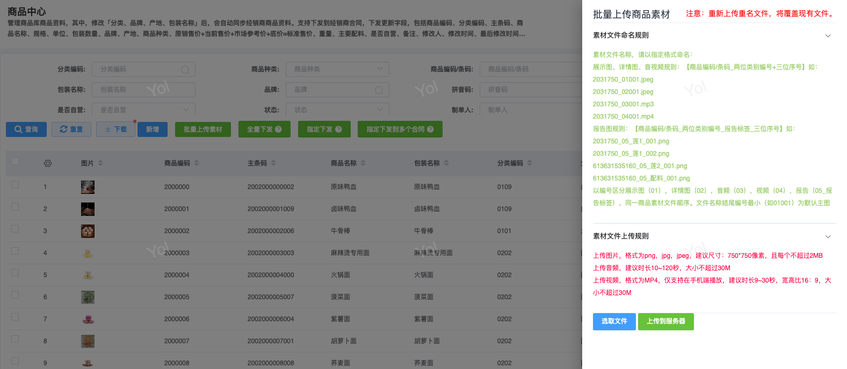Open the 状态 dropdown
Viewport: 847px width, 369px height.
point(337,110)
